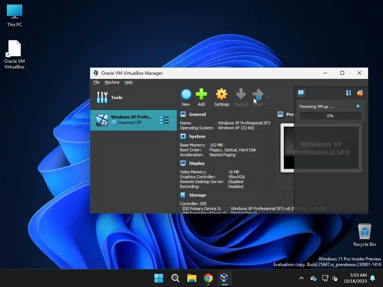
Task: Maximize the VirtualBox Manager window
Action: (342, 73)
